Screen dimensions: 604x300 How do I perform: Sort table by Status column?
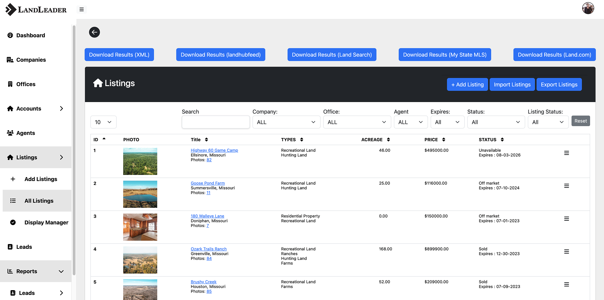pyautogui.click(x=502, y=140)
